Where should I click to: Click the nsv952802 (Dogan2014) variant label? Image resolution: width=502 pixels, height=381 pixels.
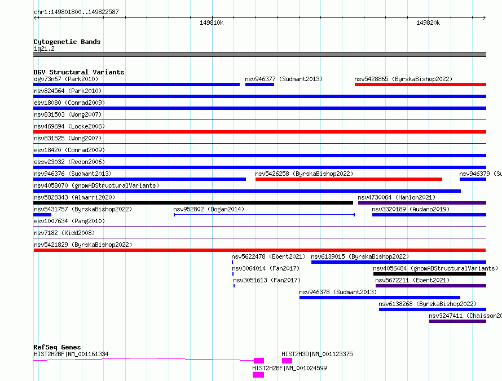pos(209,209)
